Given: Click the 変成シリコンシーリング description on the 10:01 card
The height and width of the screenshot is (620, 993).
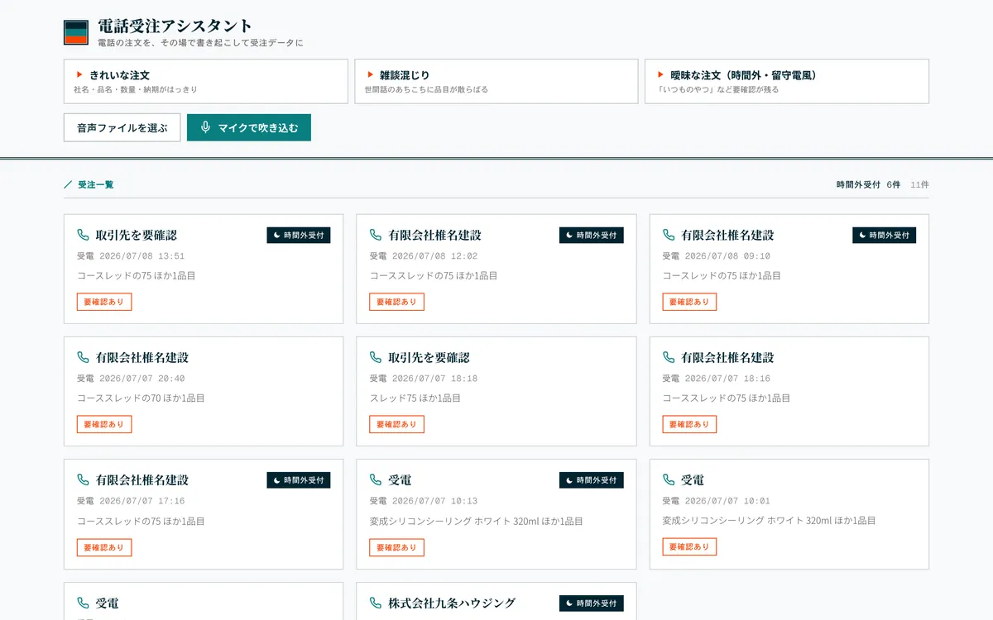Looking at the screenshot, I should pyautogui.click(x=769, y=521).
